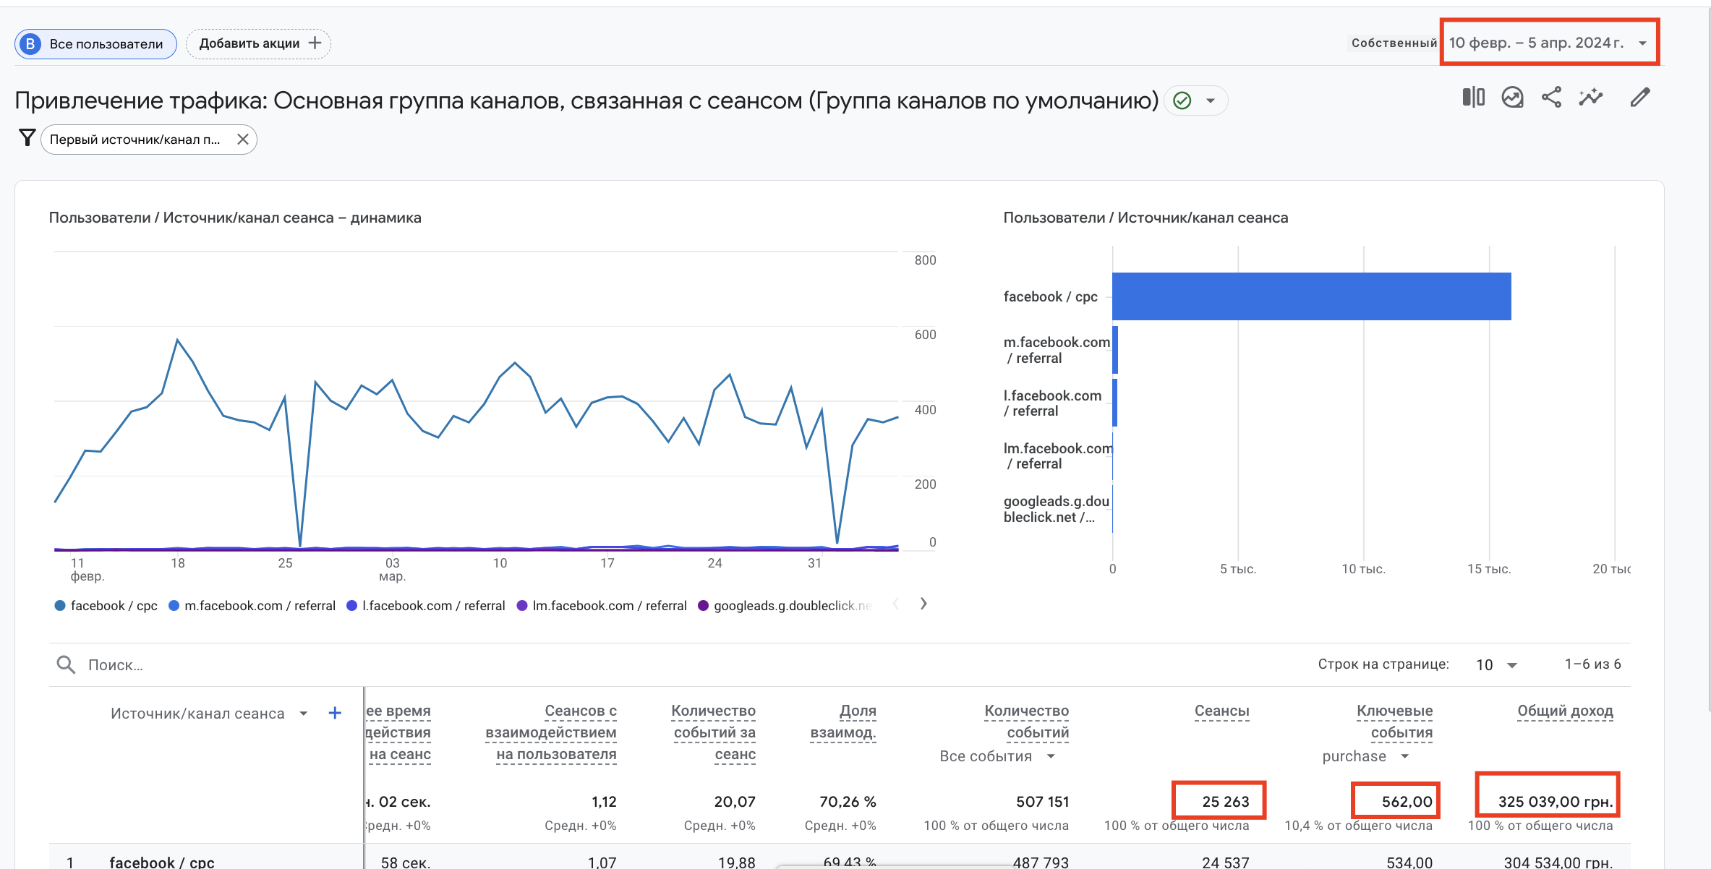Open the Первый источник/канал filter chip
Image resolution: width=1711 pixels, height=869 pixels.
pyautogui.click(x=135, y=140)
